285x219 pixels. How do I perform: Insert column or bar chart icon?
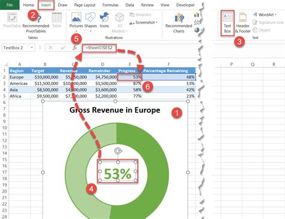(197, 14)
